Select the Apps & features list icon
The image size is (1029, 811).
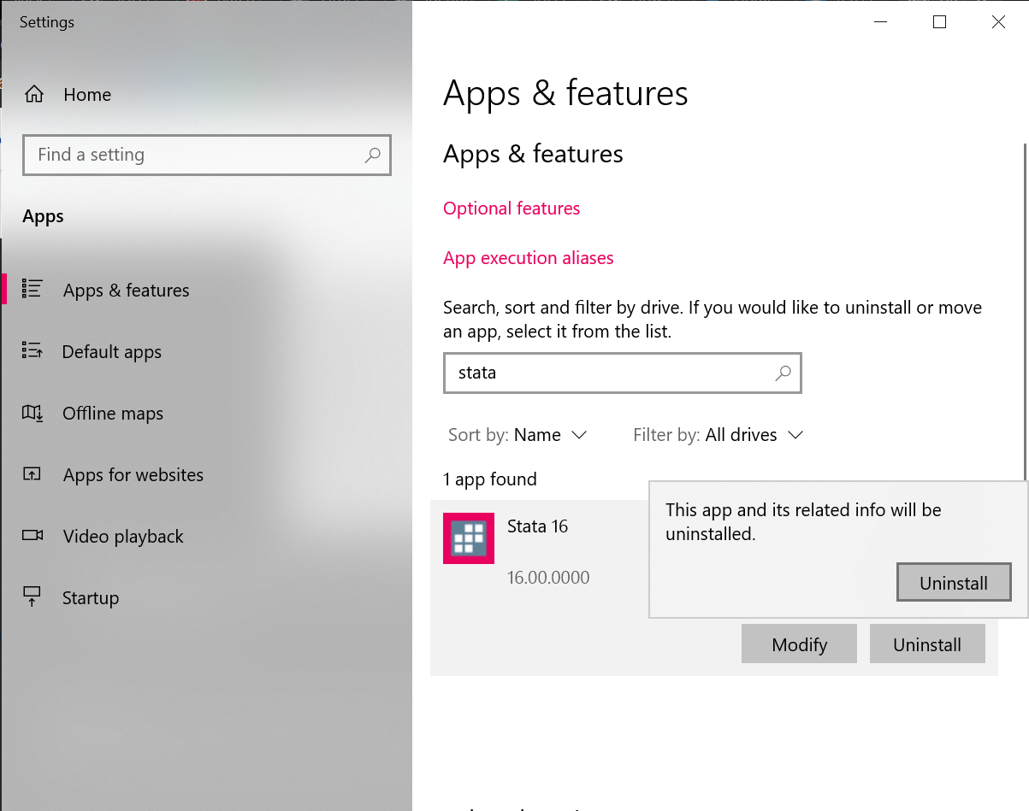[32, 290]
